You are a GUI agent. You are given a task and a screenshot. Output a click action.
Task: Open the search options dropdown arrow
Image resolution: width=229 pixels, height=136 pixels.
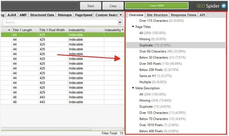(x=120, y=22)
